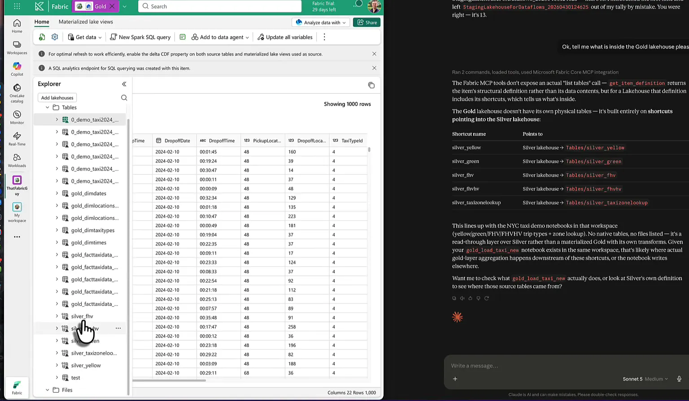
Task: Open the Analyze data with dropdown
Action: [321, 22]
